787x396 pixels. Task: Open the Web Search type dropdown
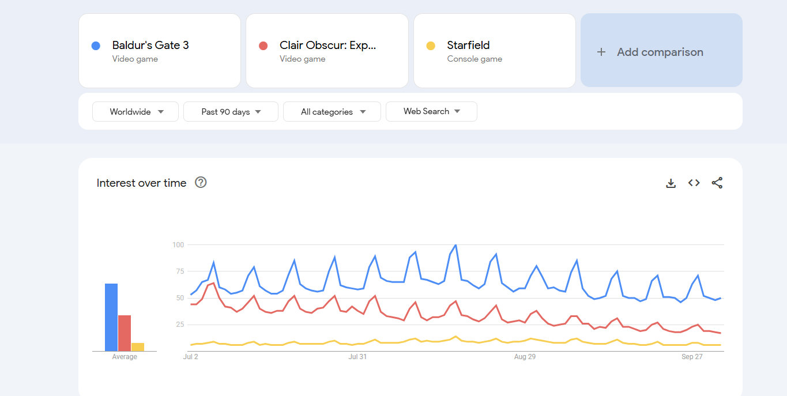tap(431, 112)
